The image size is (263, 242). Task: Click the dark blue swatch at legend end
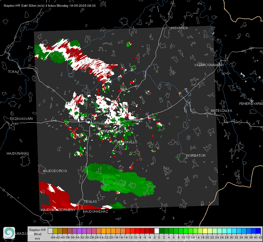click(x=258, y=231)
